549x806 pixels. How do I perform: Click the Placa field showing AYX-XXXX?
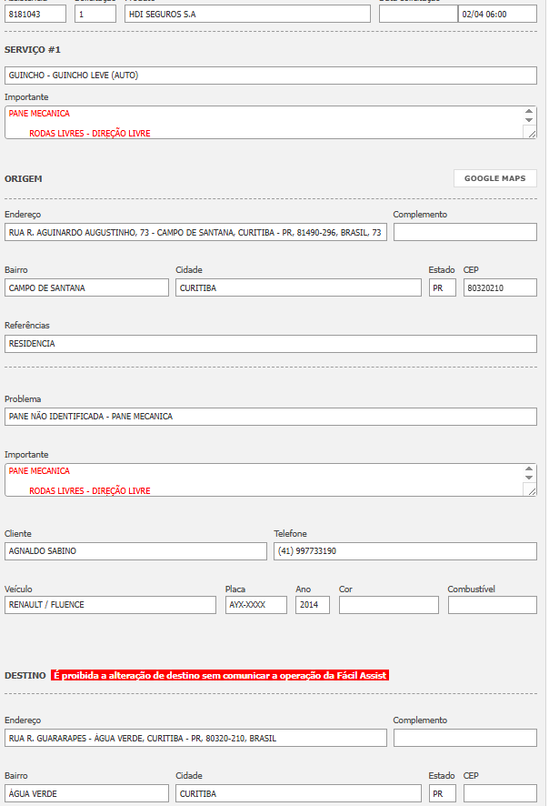click(x=256, y=605)
